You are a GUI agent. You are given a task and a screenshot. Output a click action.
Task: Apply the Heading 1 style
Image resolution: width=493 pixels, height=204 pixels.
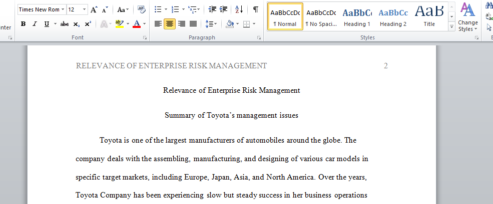(357, 16)
